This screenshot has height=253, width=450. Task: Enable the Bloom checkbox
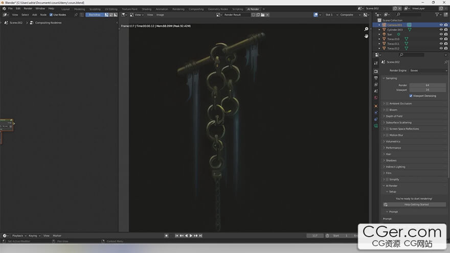(x=387, y=110)
